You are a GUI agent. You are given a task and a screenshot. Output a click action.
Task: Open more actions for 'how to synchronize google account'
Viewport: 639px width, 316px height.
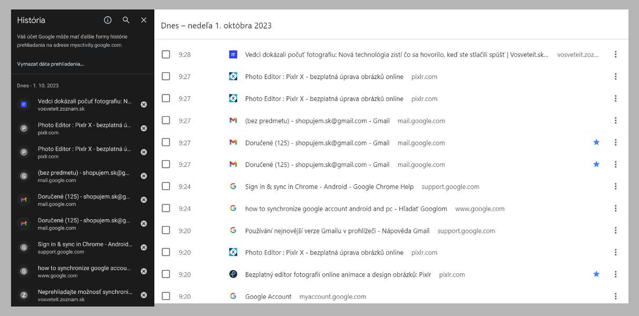615,209
